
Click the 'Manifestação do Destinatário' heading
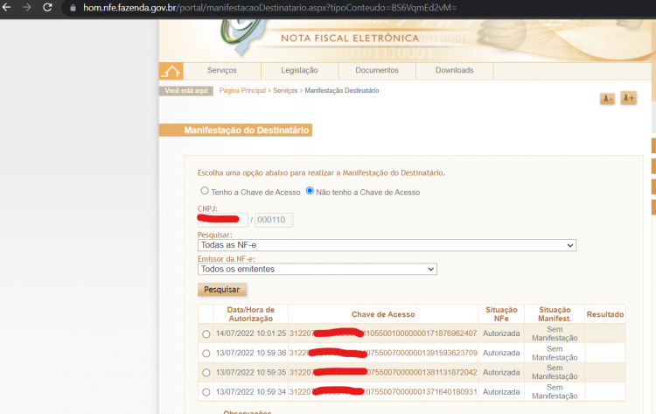point(247,130)
